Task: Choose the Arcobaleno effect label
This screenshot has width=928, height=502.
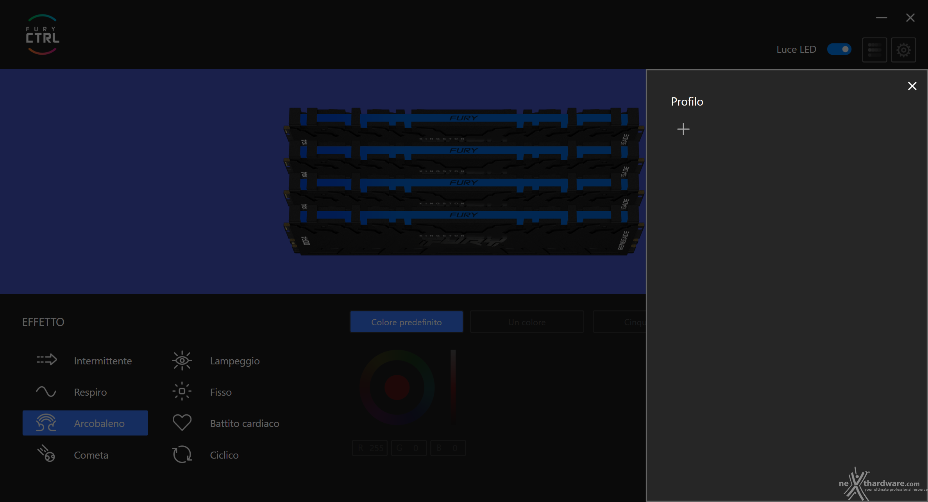Action: click(99, 423)
